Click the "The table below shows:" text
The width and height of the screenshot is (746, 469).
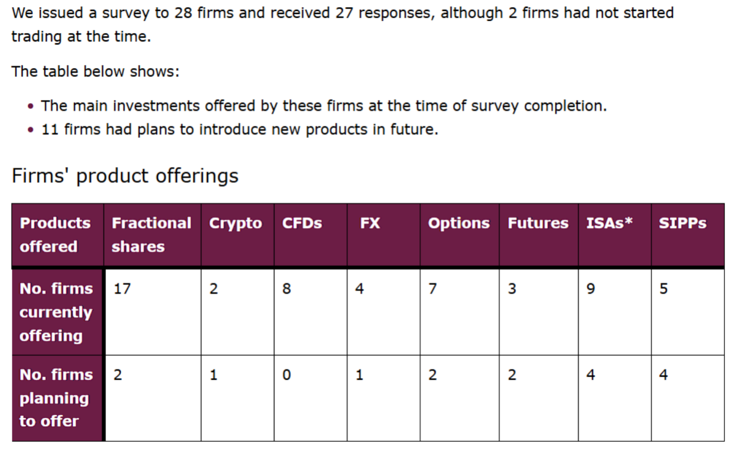95,71
